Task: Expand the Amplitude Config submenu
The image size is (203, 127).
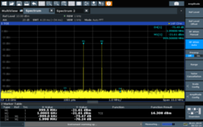Action: coord(194,96)
